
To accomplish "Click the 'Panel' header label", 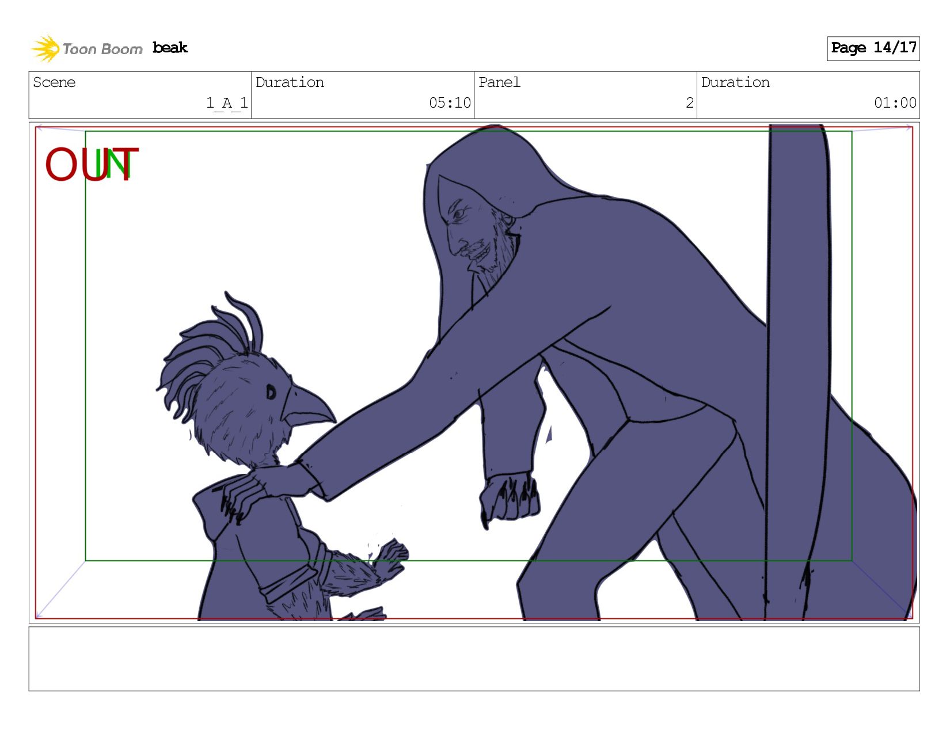I will [x=499, y=82].
